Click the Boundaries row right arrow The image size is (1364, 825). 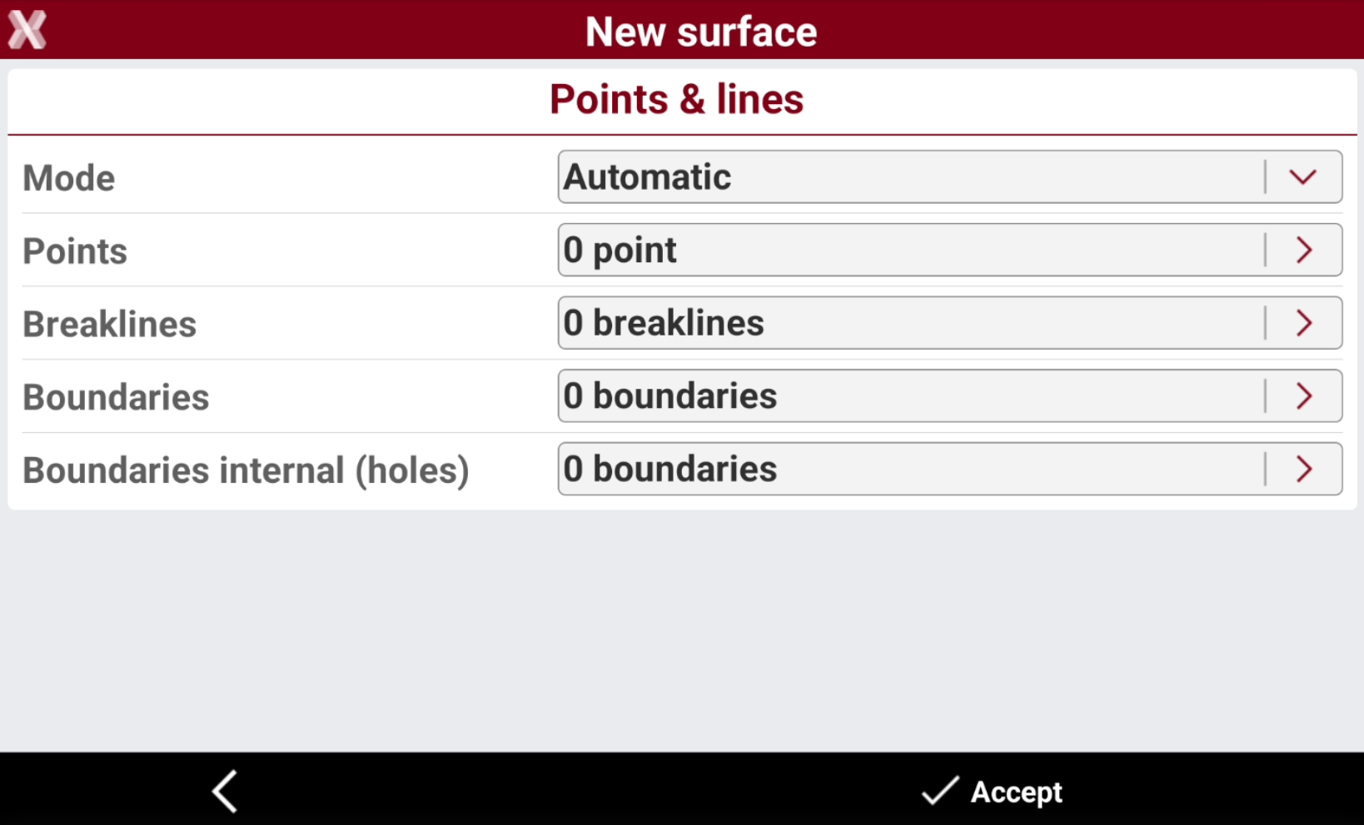1304,396
